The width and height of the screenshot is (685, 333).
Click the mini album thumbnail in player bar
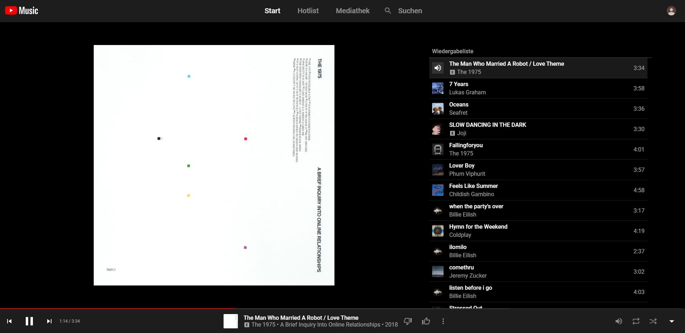[x=231, y=321]
